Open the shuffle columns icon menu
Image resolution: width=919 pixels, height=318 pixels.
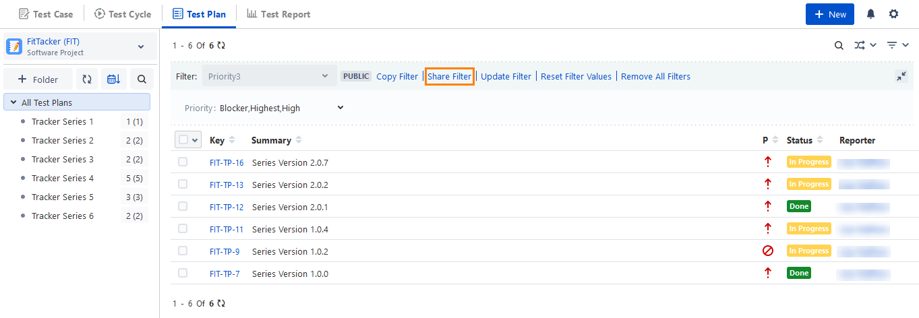865,45
